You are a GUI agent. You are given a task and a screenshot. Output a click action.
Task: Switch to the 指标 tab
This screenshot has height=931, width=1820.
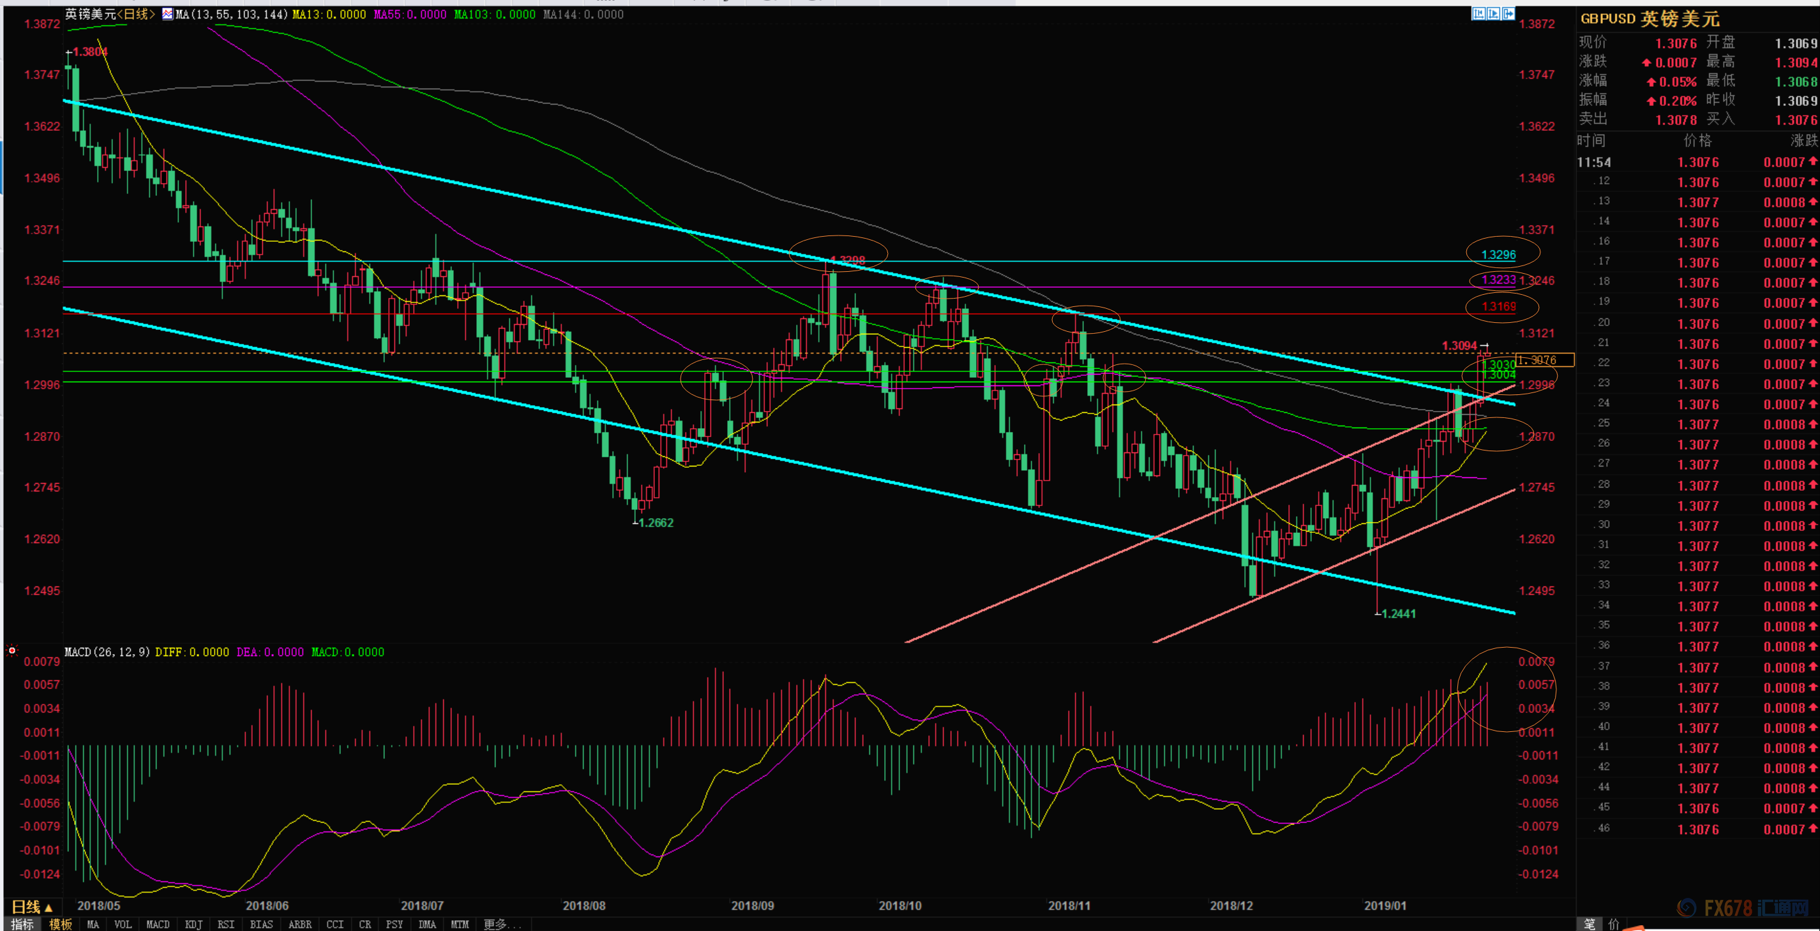pos(22,924)
